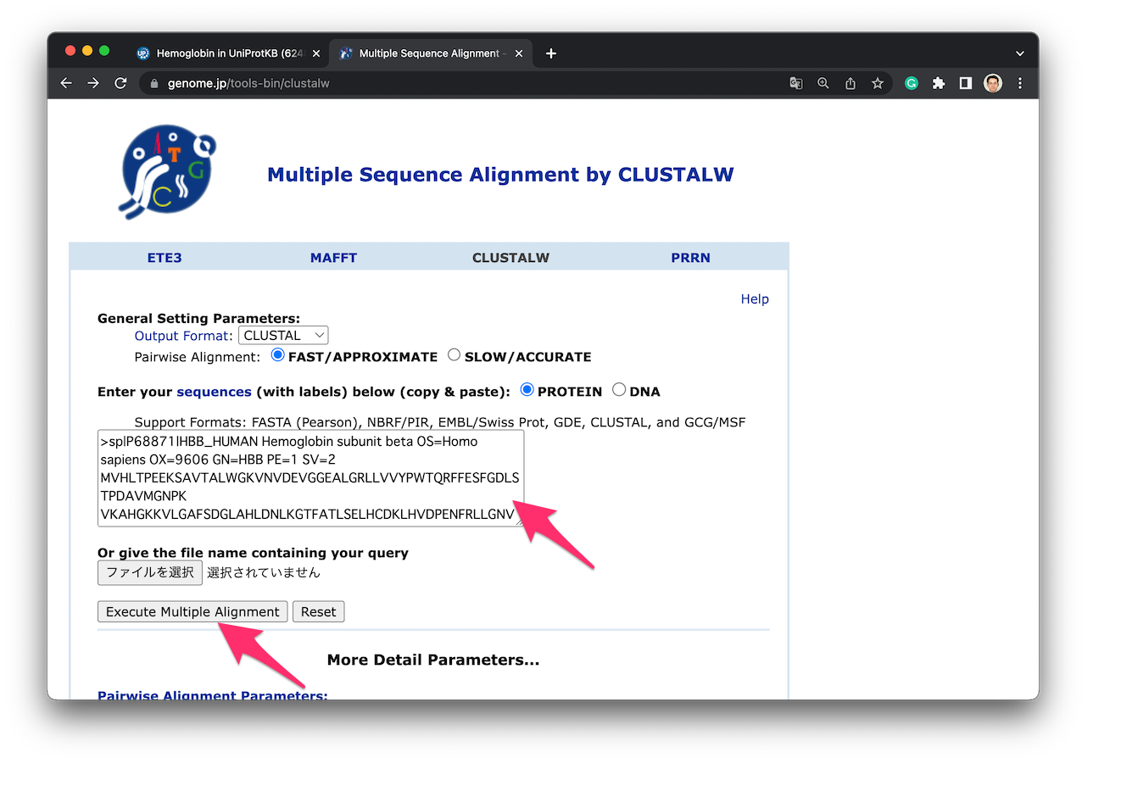Navigate to the MAFFT tool
The height and width of the screenshot is (797, 1121).
(333, 257)
